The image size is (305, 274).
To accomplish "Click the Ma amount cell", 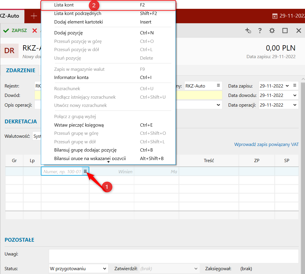I will click(x=156, y=172).
